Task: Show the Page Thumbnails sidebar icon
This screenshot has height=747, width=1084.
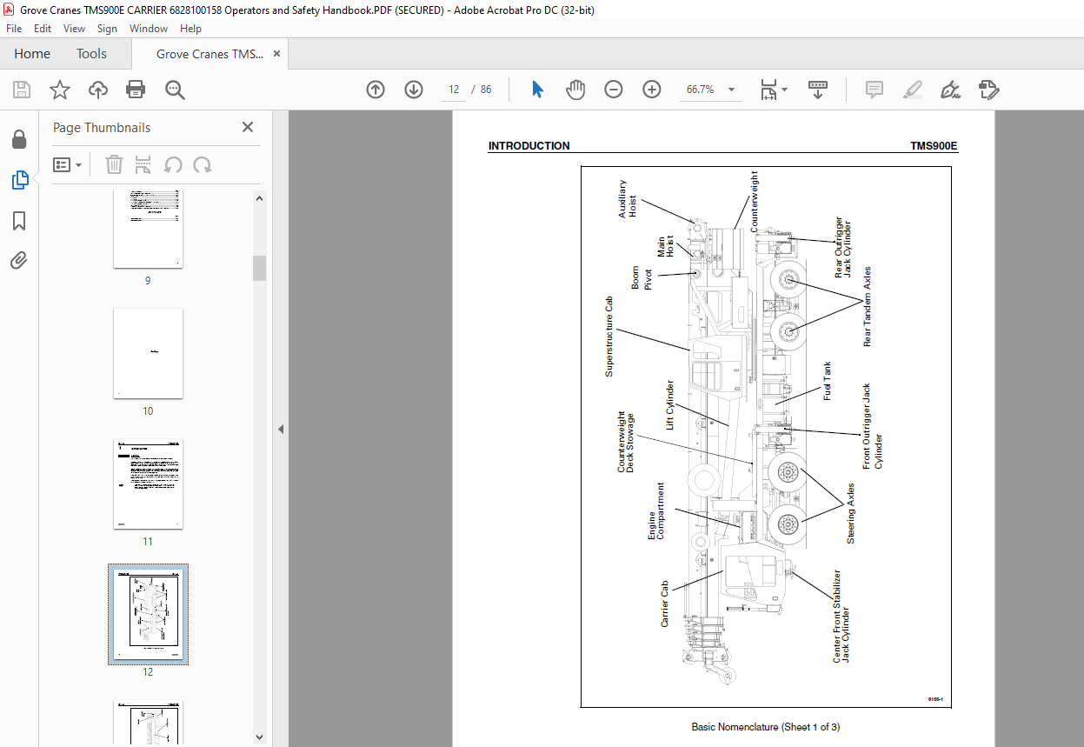Action: (x=19, y=180)
